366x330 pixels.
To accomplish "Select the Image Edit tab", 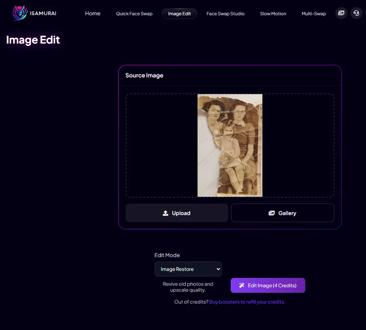I will pos(179,13).
